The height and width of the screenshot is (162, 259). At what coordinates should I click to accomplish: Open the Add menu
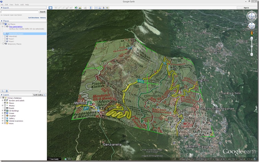22,4
